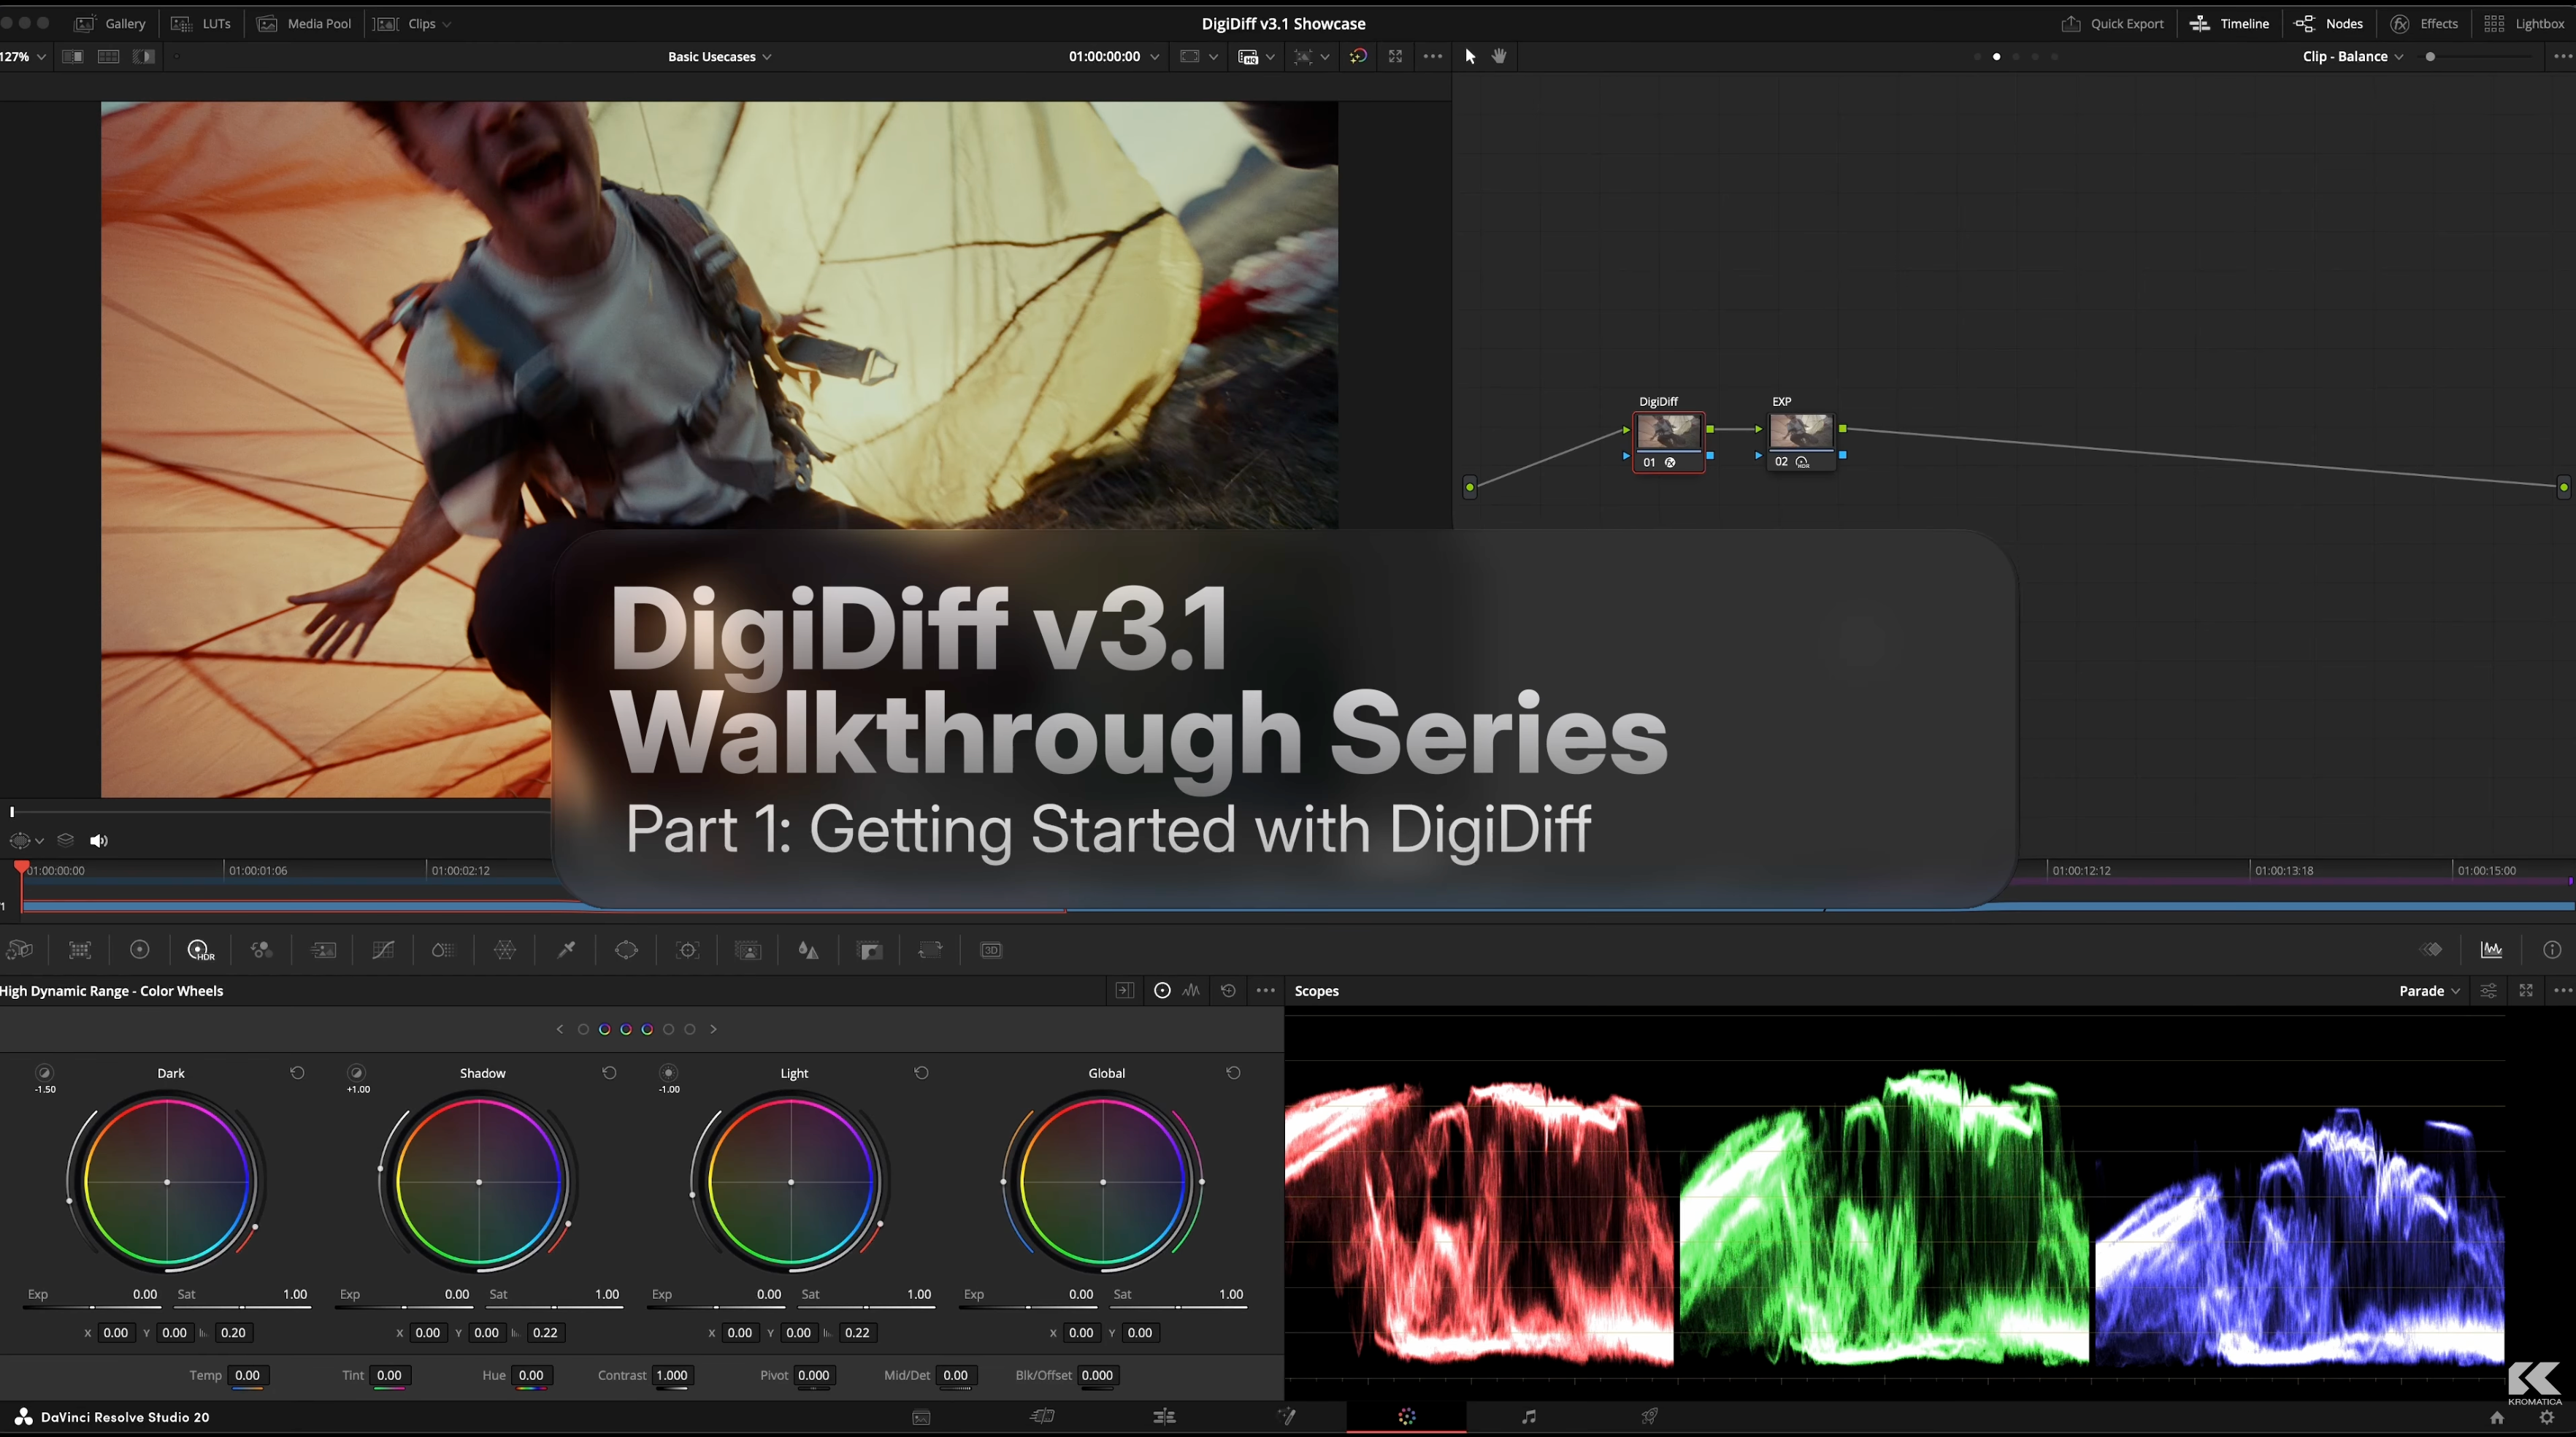Reset all HDR color wheel grades
Viewport: 2576px width, 1437px height.
point(1228,991)
